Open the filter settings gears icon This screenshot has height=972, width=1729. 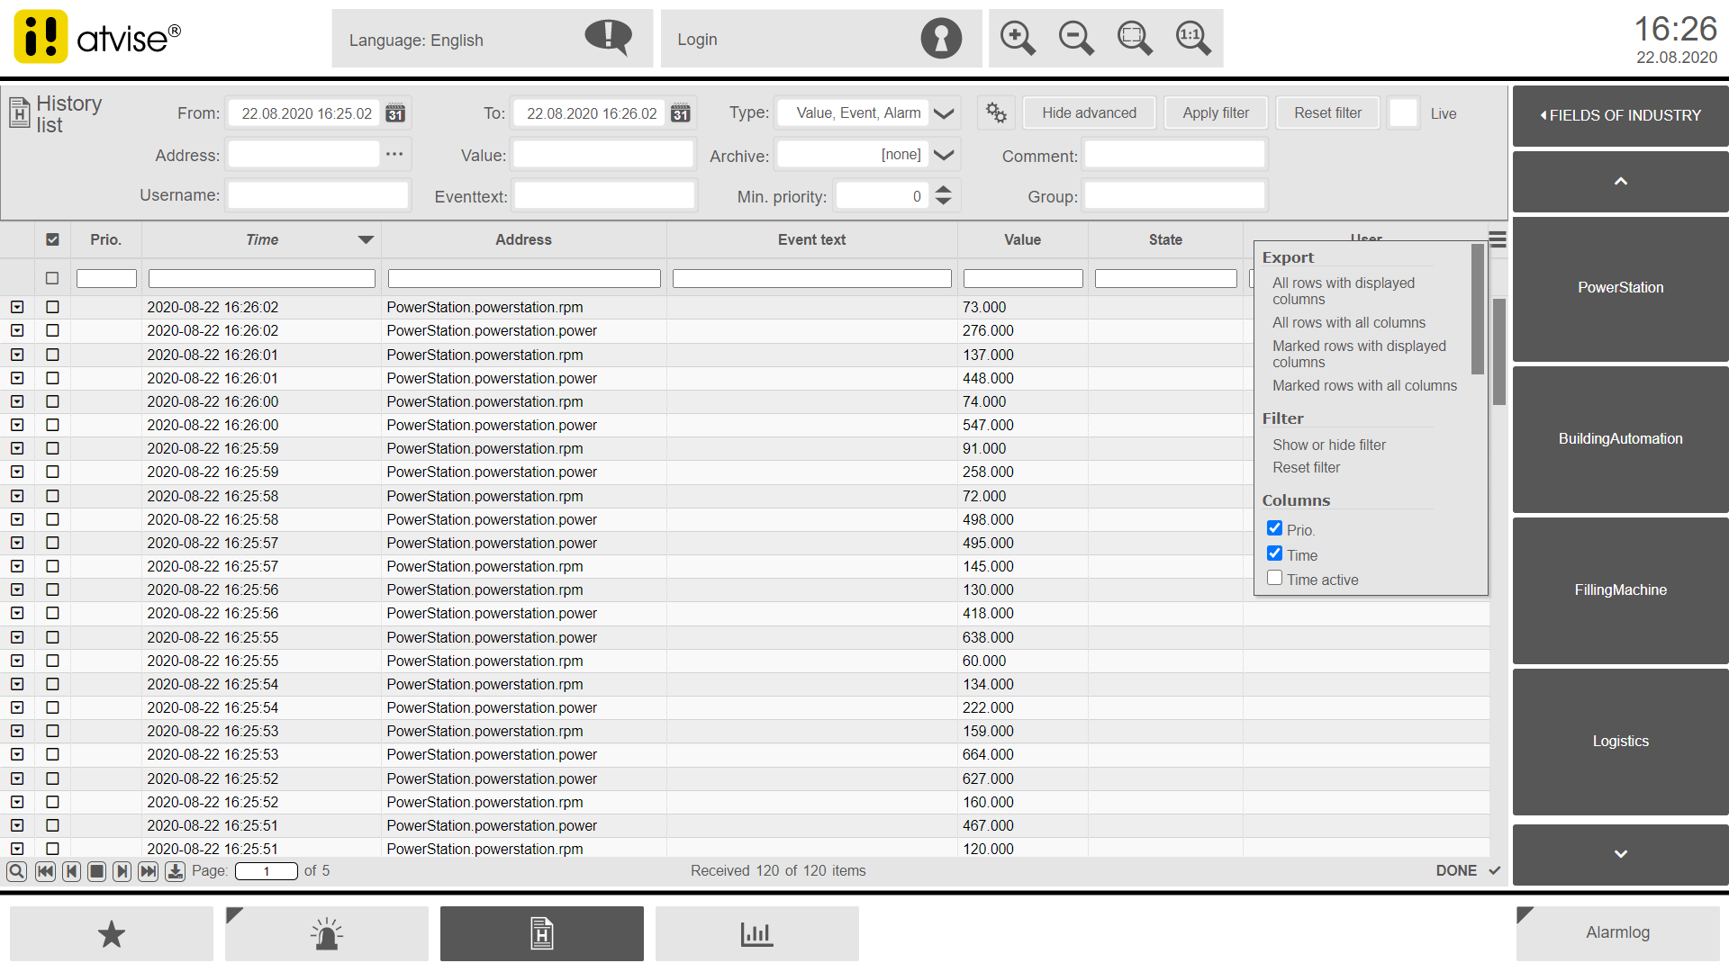click(x=996, y=112)
